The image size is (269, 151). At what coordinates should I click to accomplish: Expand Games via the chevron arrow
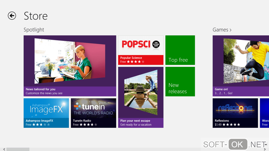[230, 30]
